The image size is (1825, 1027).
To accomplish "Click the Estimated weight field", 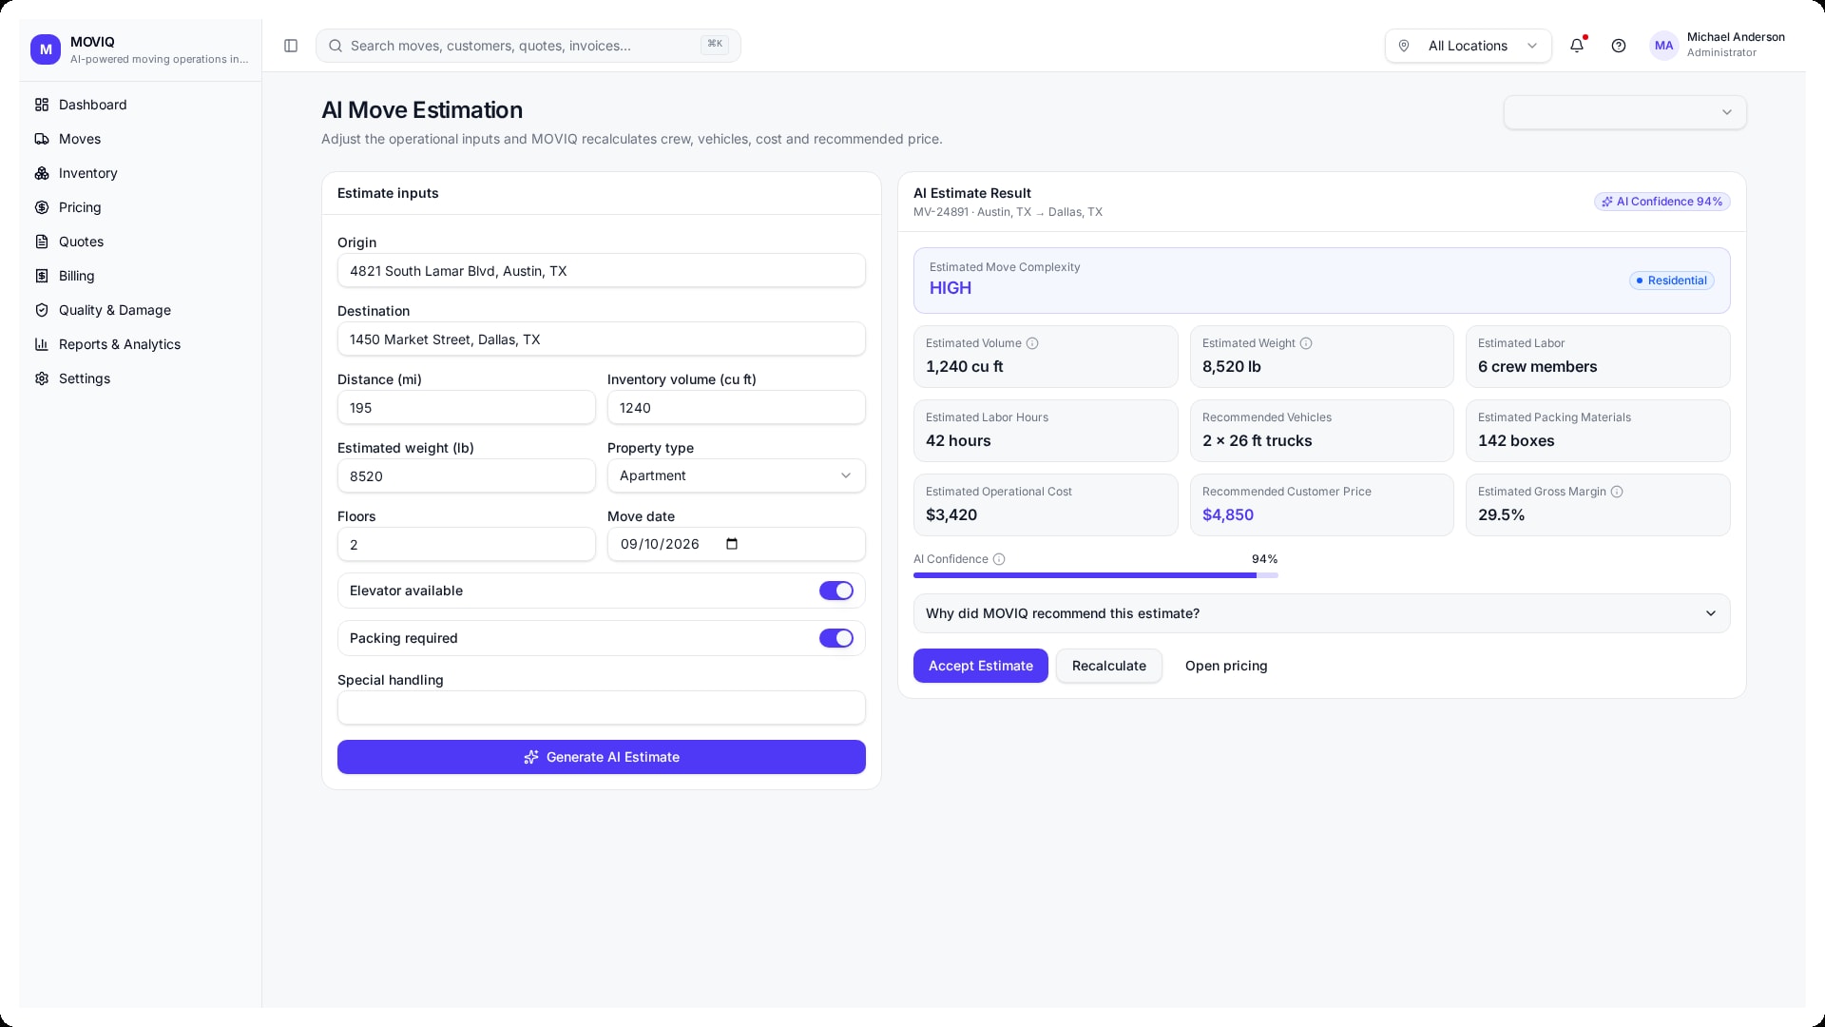I will (x=467, y=476).
